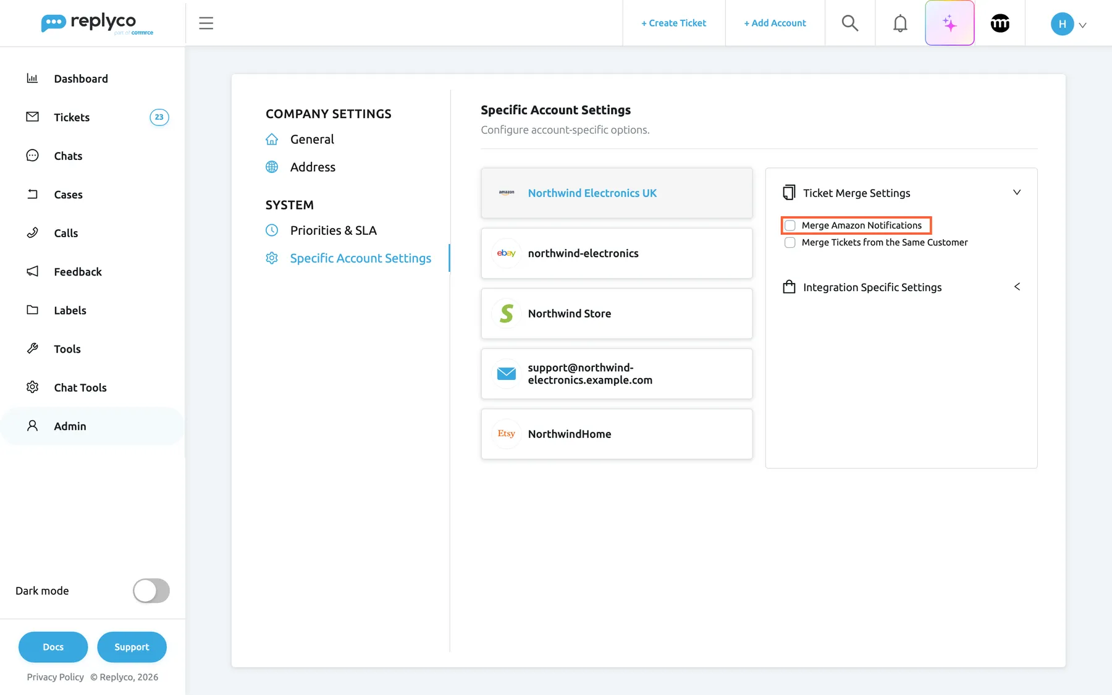
Task: Click the Admin person icon
Action: pyautogui.click(x=32, y=426)
